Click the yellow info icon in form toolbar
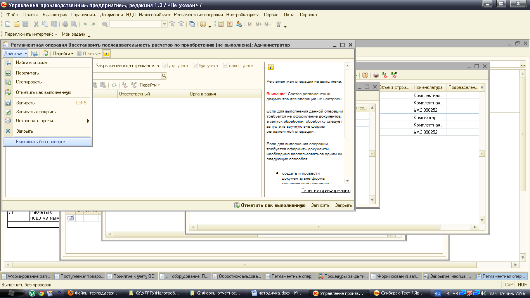The height and width of the screenshot is (298, 530). point(106,54)
